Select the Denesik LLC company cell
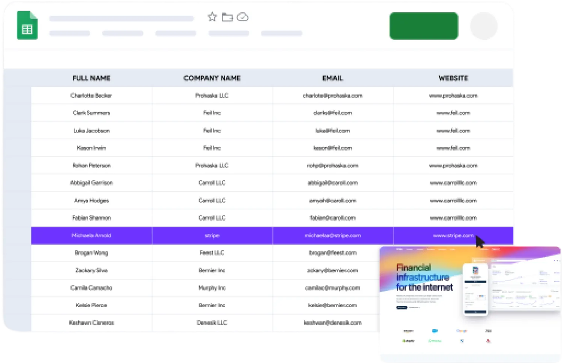 (x=212, y=323)
